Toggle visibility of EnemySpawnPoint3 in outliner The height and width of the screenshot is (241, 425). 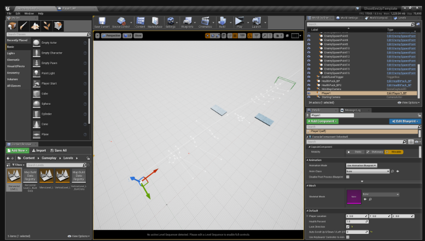pos(308,36)
